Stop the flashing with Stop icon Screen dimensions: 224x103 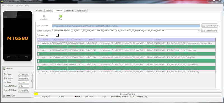click(x=61, y=16)
